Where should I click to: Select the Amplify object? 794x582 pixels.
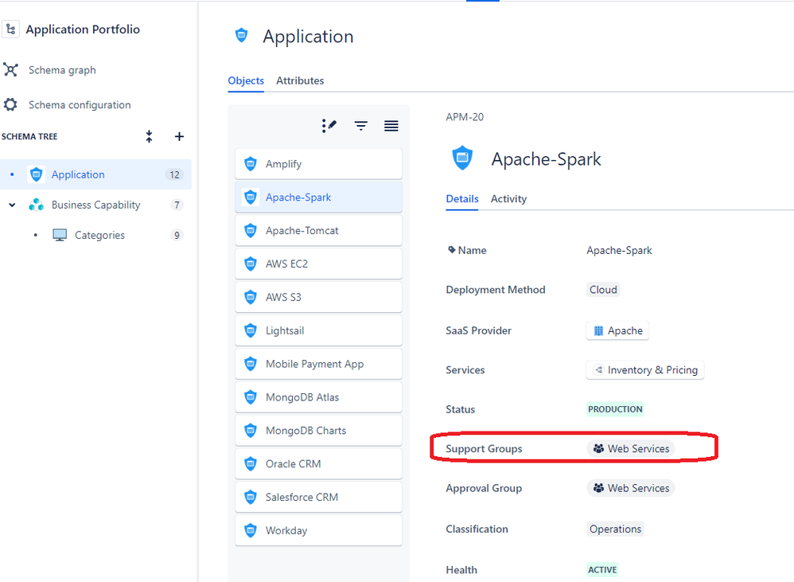(x=318, y=163)
